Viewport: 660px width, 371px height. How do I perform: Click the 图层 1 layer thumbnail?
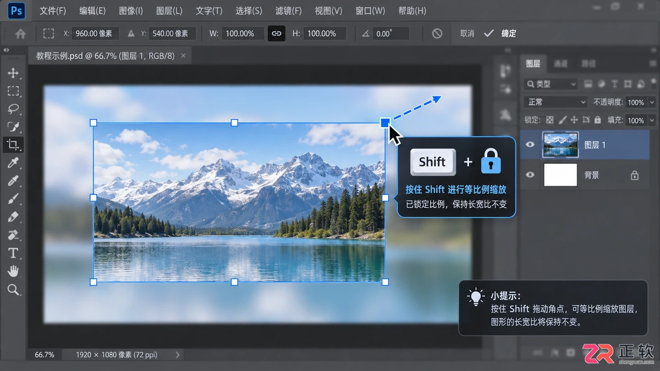(560, 145)
